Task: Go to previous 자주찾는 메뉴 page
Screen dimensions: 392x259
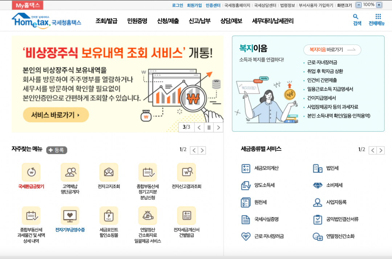Action: [194, 150]
